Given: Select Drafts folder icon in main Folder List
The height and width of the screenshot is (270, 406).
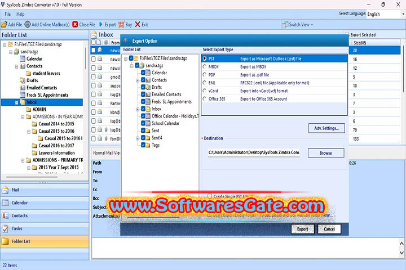Looking at the screenshot, I should (23, 80).
